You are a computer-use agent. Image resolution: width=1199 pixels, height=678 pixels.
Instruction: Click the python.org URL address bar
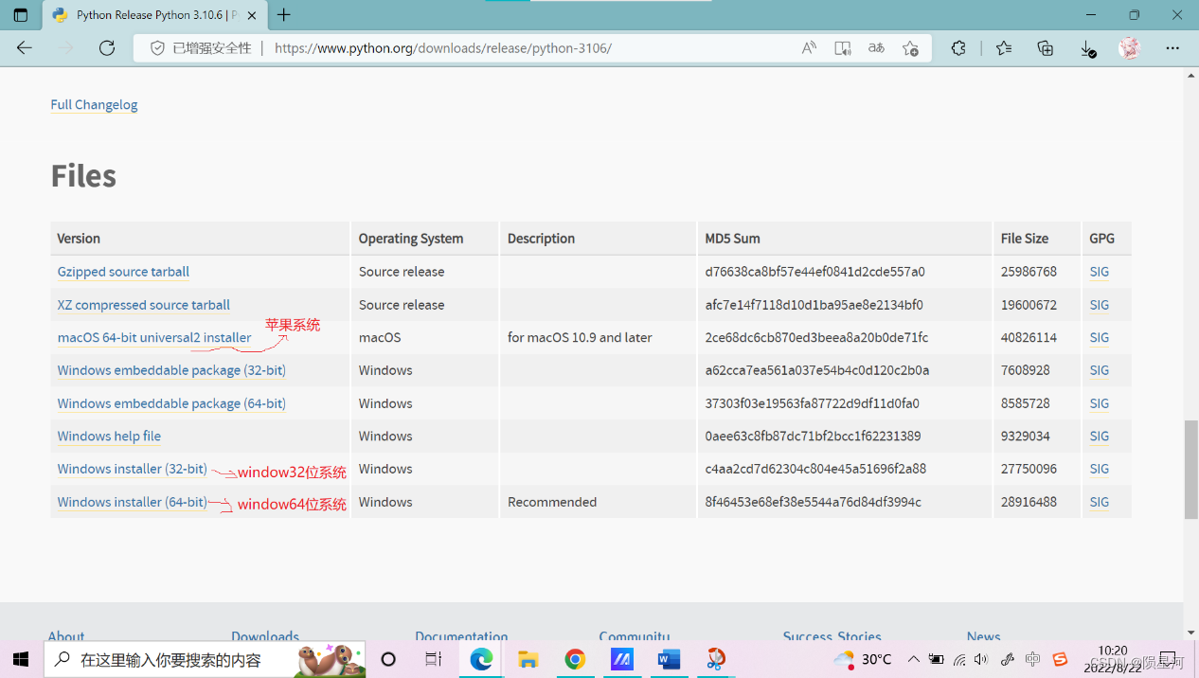pyautogui.click(x=442, y=48)
